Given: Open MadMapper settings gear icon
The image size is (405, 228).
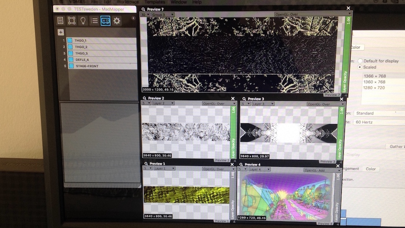Looking at the screenshot, I should click(x=117, y=21).
